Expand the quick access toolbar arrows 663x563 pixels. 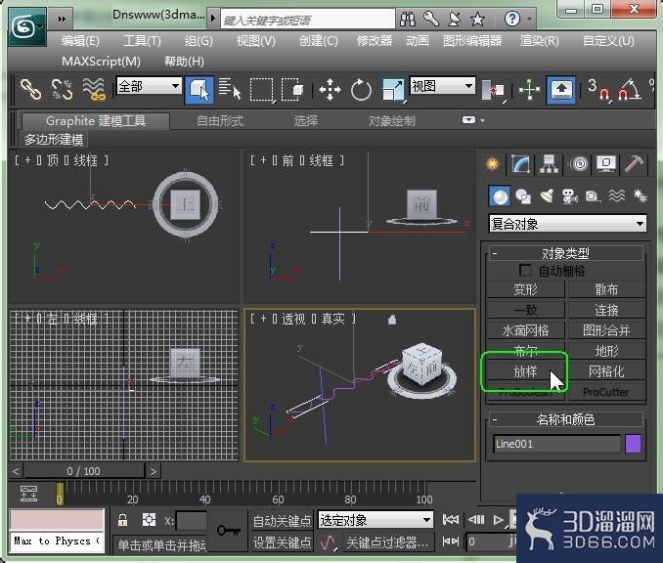coord(62,19)
